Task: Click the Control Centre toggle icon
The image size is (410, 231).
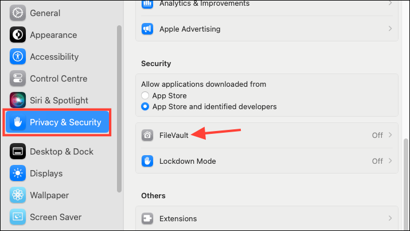Action: click(x=18, y=78)
